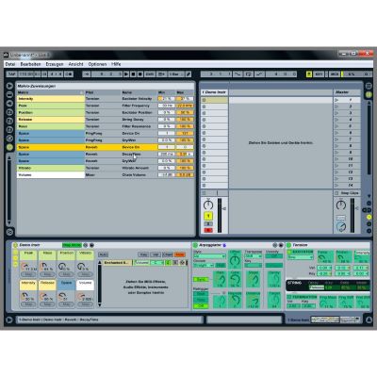The height and width of the screenshot is (377, 377).
Task: Click the transport Play button
Action: point(126,74)
